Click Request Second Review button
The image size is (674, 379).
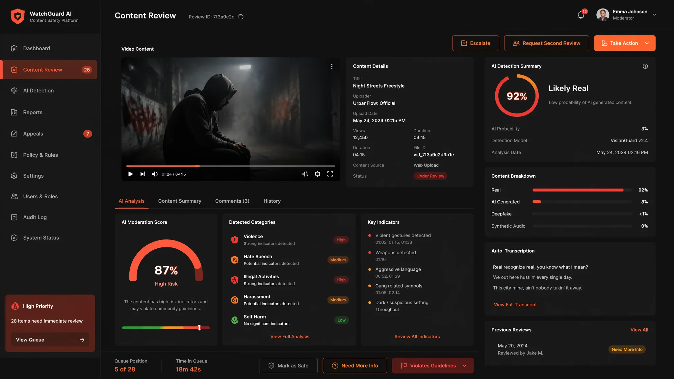(x=546, y=43)
